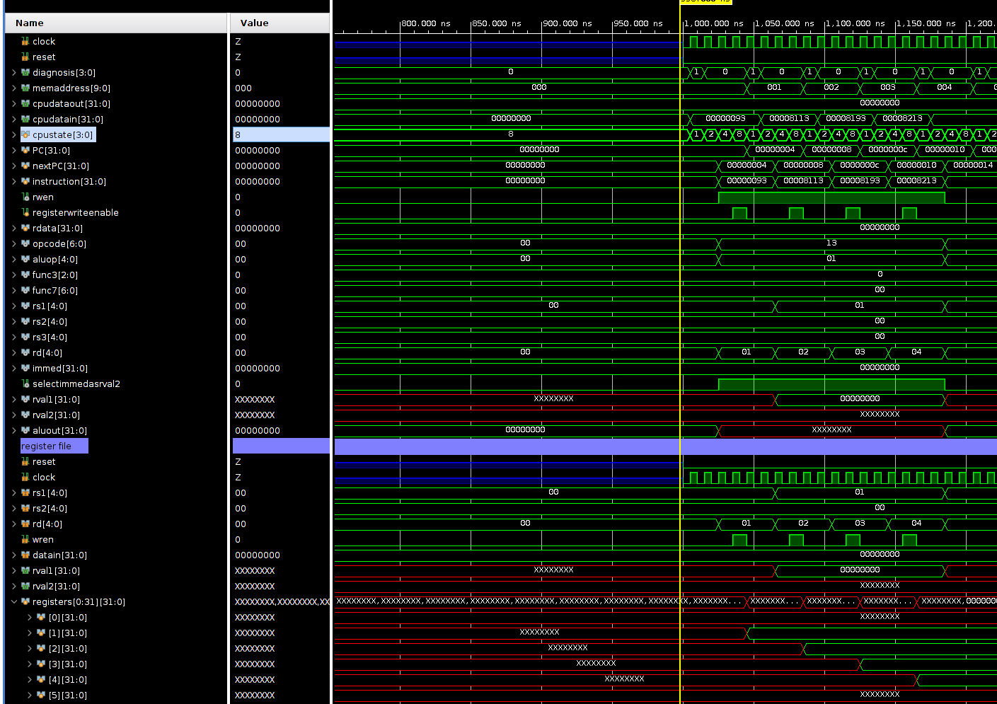
Task: Click the Name column header
Action: tap(115, 23)
